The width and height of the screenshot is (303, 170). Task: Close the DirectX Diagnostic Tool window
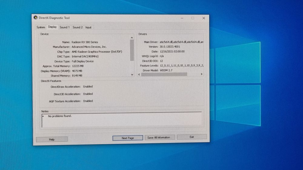pos(204,18)
